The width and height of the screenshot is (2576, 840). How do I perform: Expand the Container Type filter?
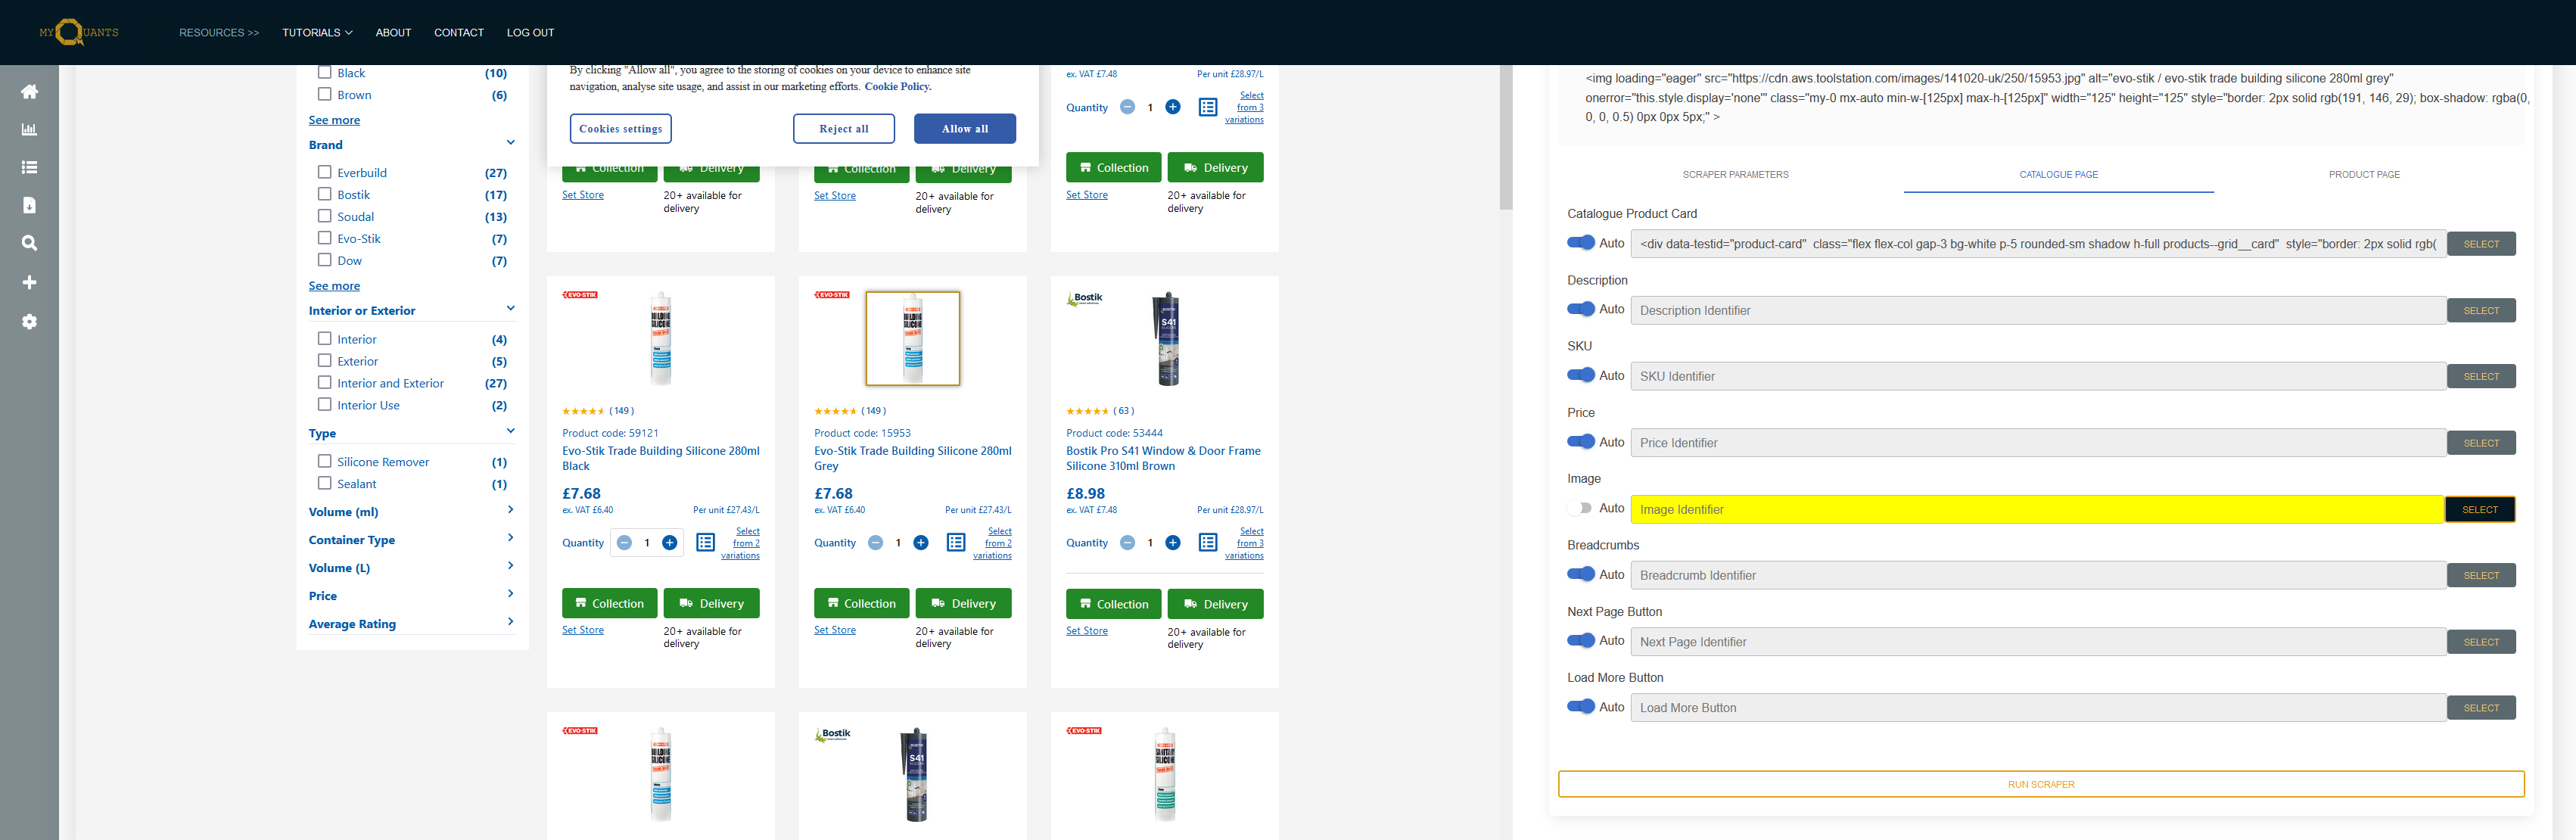(x=510, y=538)
